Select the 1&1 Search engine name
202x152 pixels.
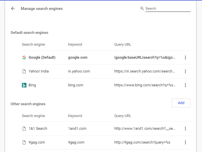(38, 129)
